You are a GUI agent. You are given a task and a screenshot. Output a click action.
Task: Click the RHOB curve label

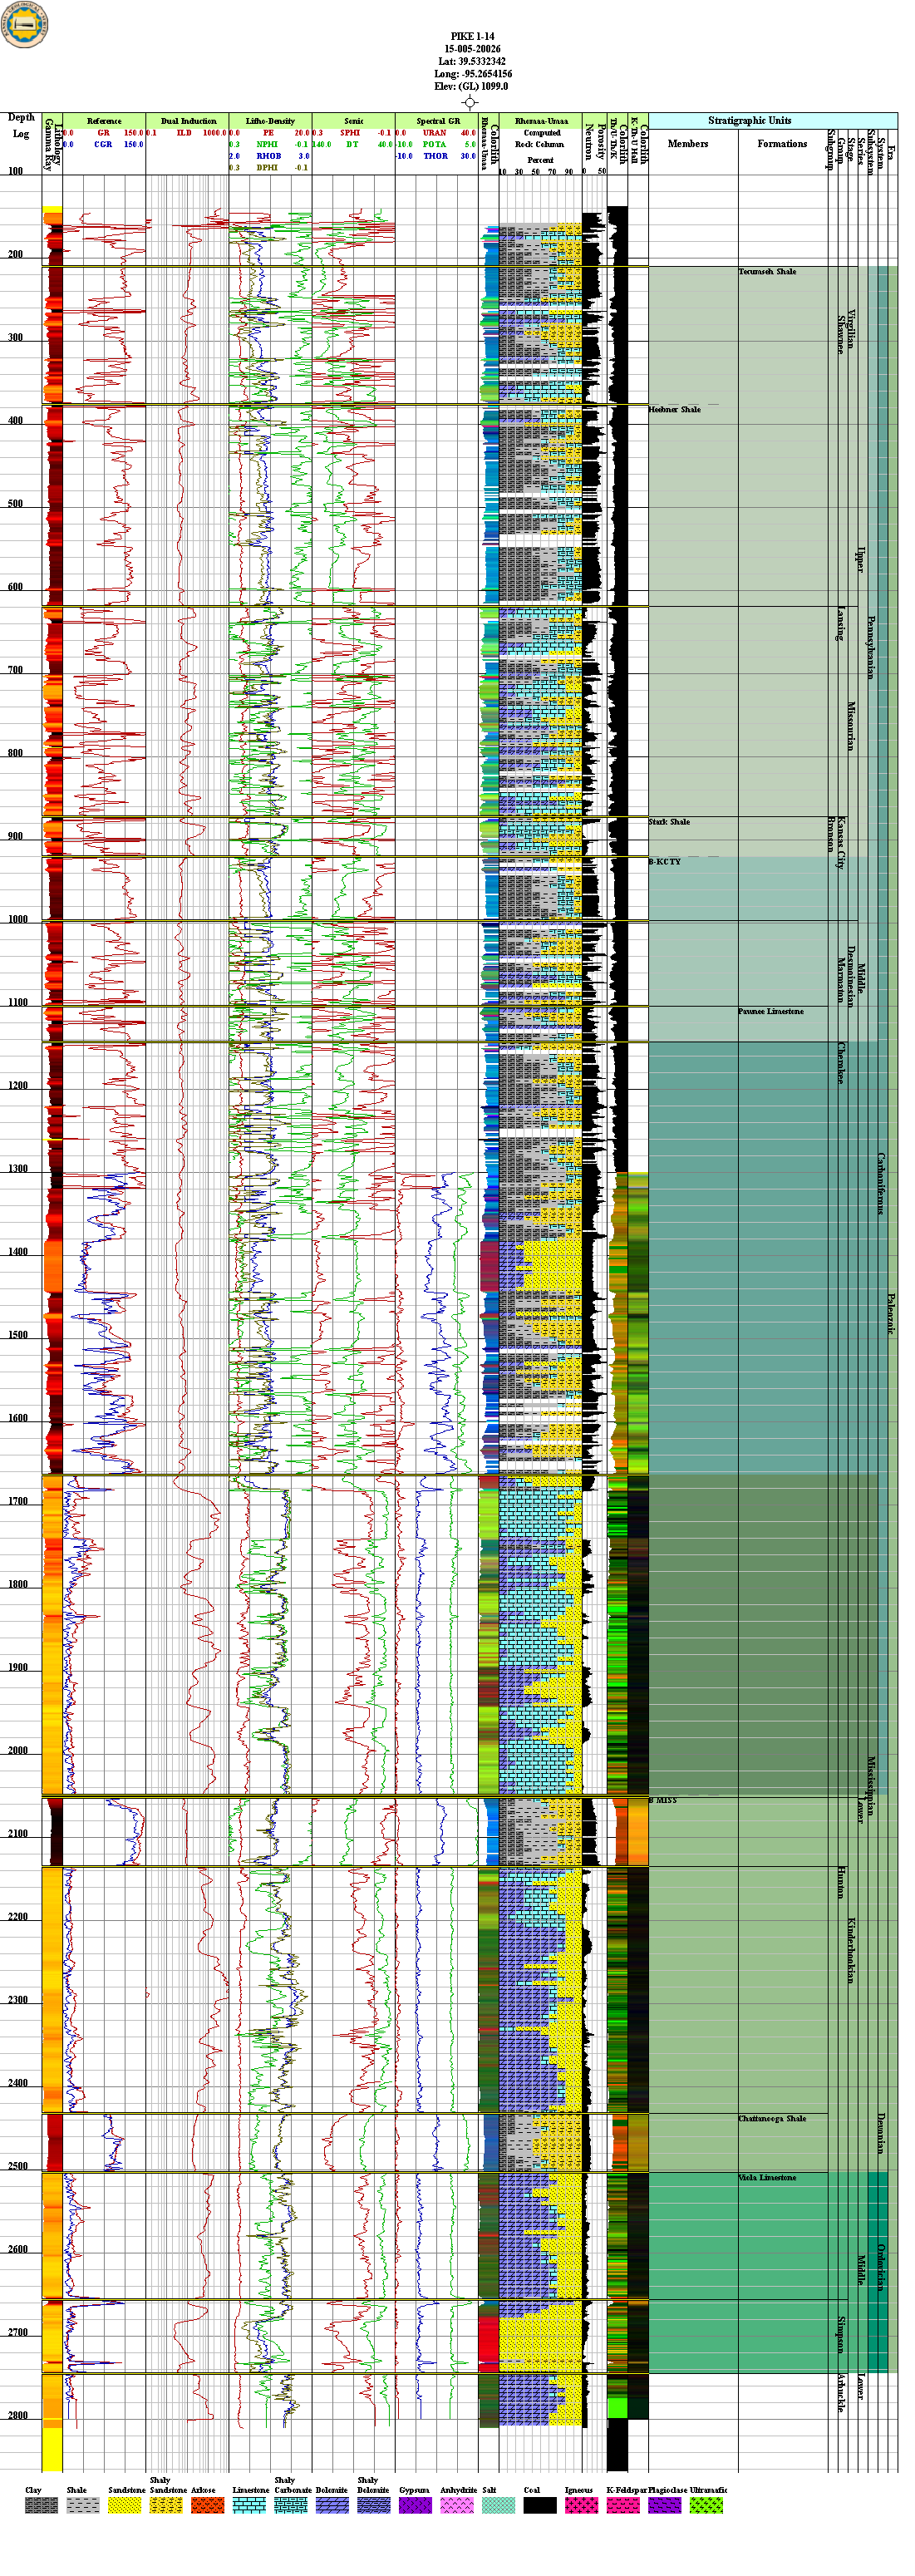(x=268, y=157)
